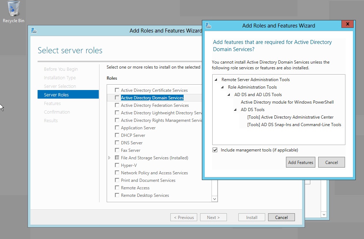This screenshot has height=239, width=364.
Task: Click the Select server roles heading
Action: click(x=70, y=50)
